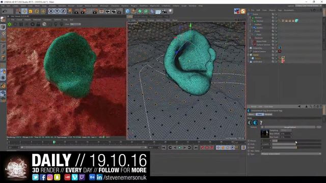
Task: Open the viewport Display menu
Action: pyautogui.click(x=151, y=20)
